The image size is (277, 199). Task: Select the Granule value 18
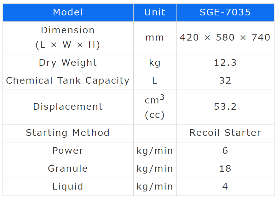tap(225, 169)
